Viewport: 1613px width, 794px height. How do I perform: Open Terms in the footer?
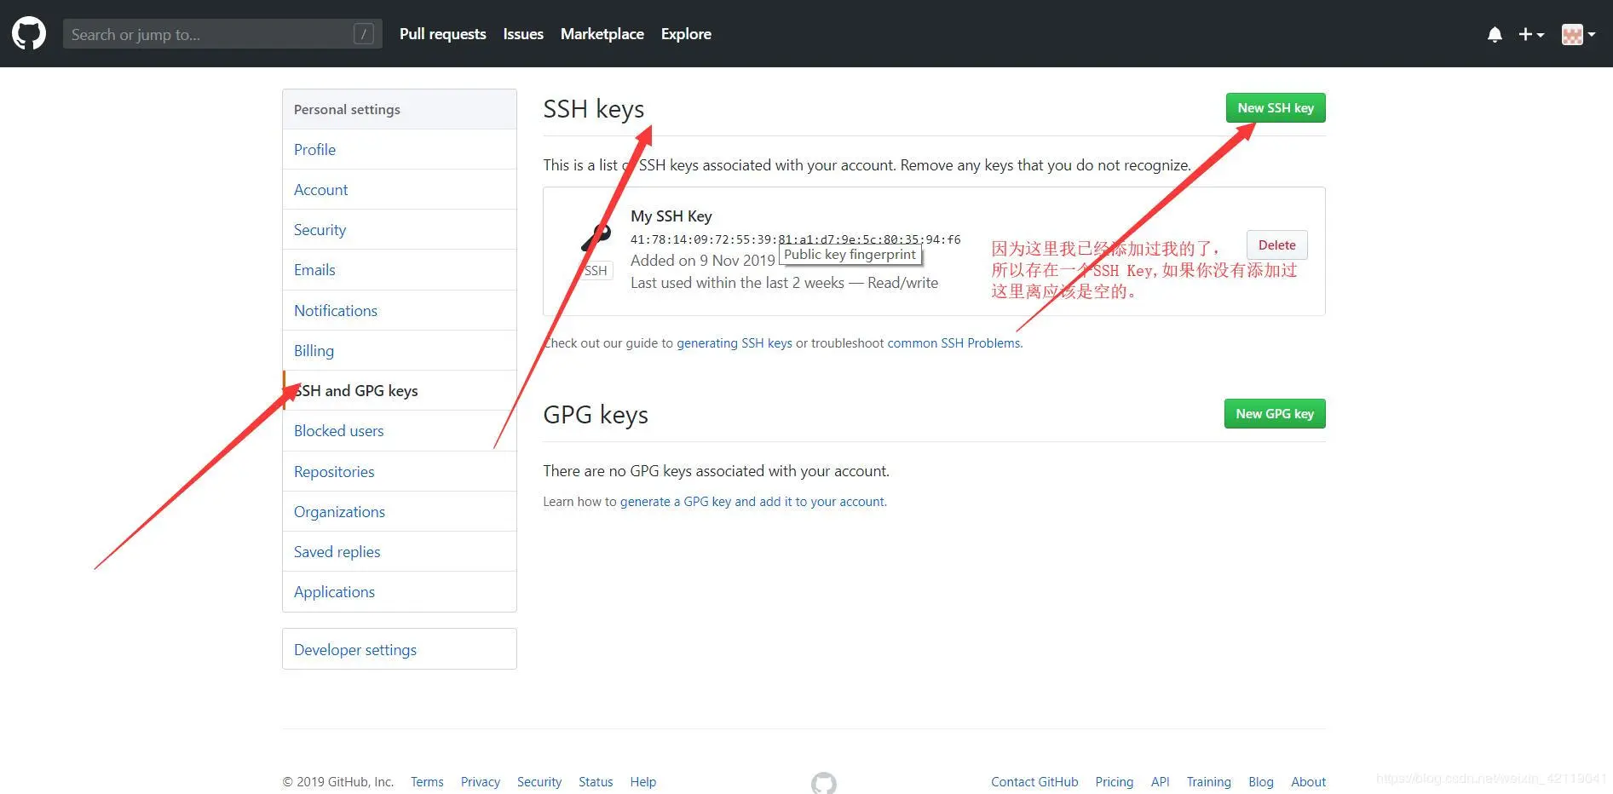click(x=427, y=782)
